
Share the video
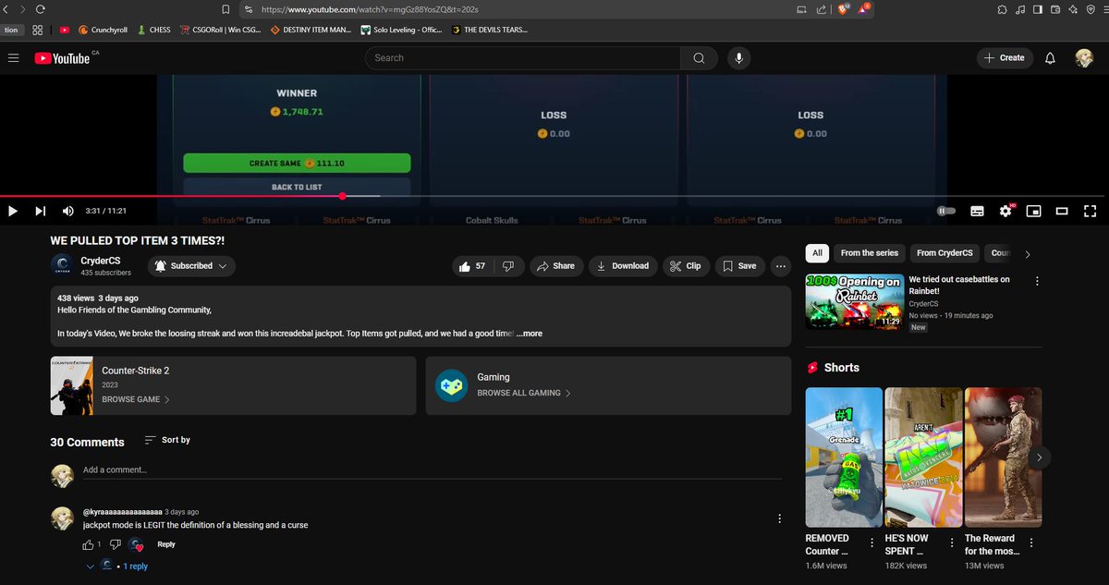pos(555,265)
